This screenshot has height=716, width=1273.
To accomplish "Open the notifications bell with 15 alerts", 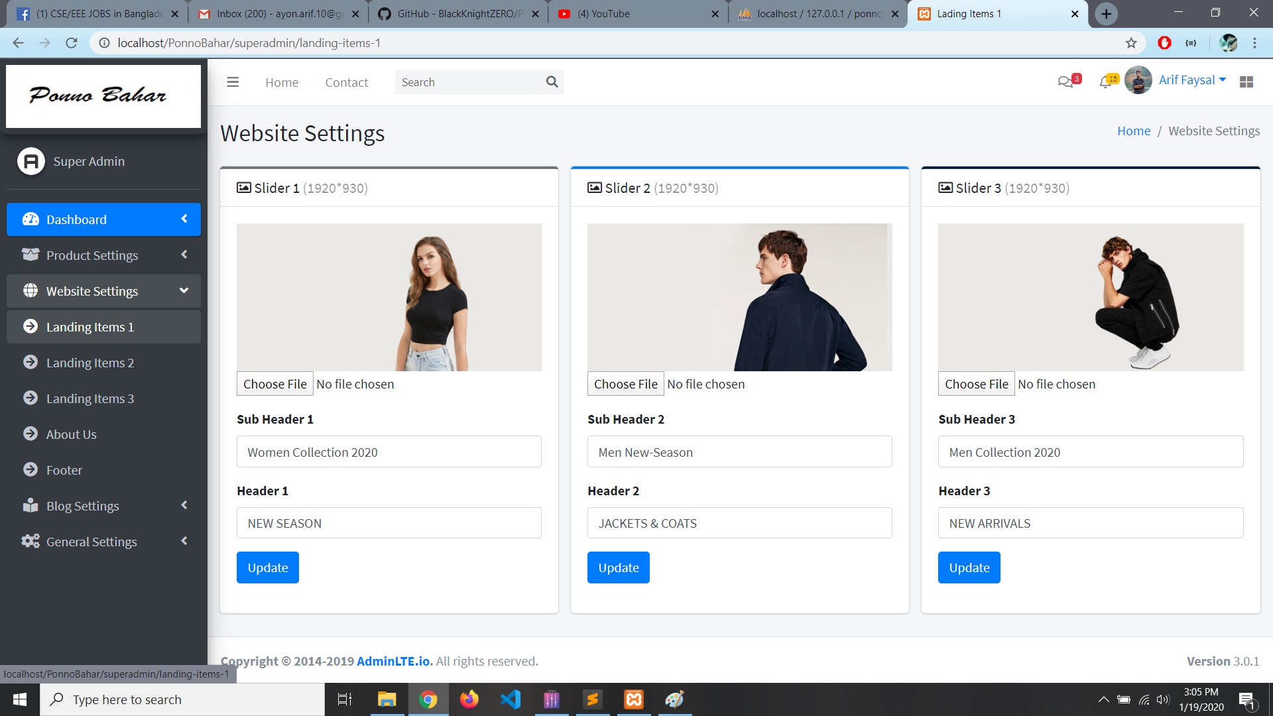I will point(1106,82).
